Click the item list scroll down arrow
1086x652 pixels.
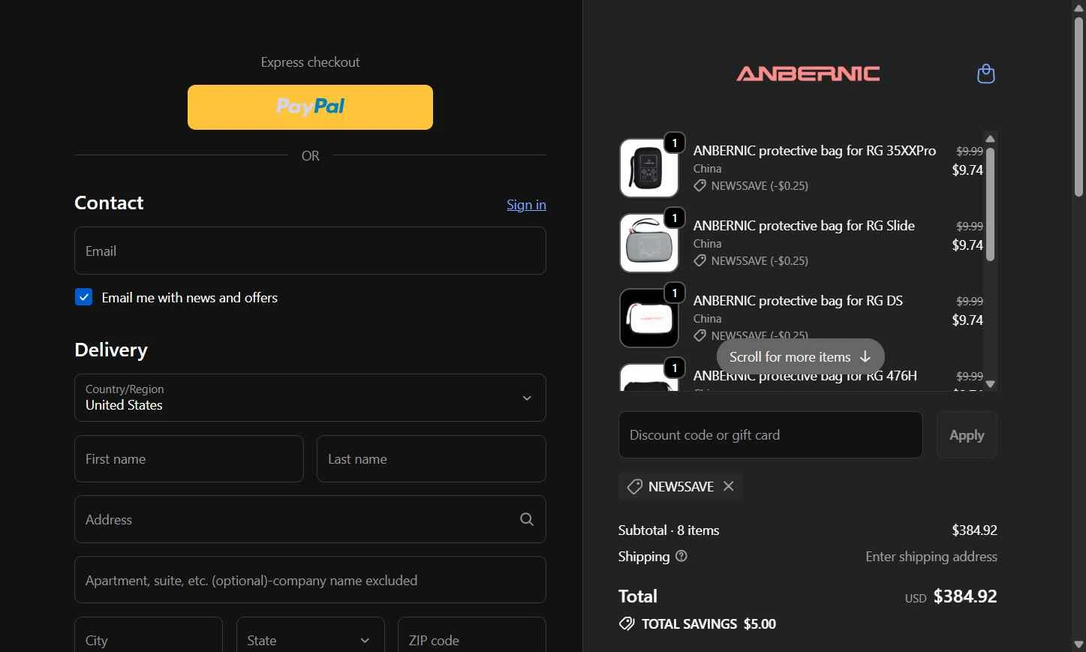990,384
